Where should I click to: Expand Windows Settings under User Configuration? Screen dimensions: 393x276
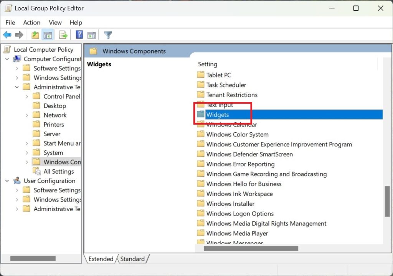pos(17,200)
